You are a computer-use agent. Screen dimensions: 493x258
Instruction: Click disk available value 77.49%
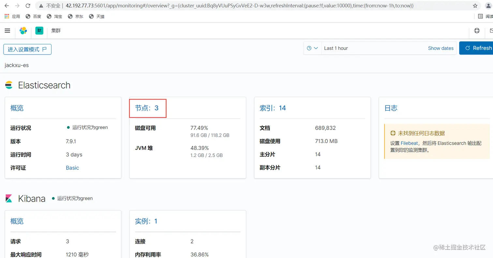point(199,128)
